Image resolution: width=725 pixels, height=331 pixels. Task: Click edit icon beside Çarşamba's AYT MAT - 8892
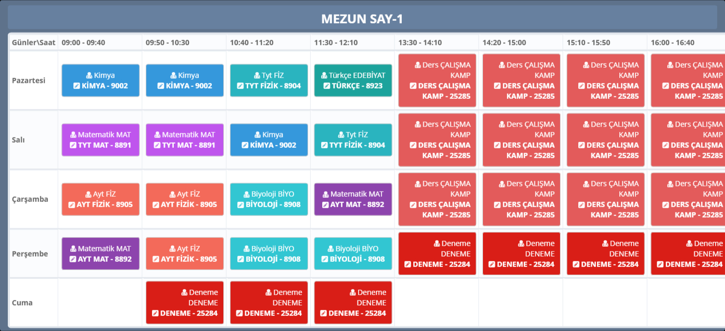[325, 205]
